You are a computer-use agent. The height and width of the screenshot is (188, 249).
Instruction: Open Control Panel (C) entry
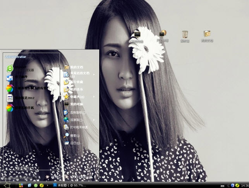click(75, 113)
